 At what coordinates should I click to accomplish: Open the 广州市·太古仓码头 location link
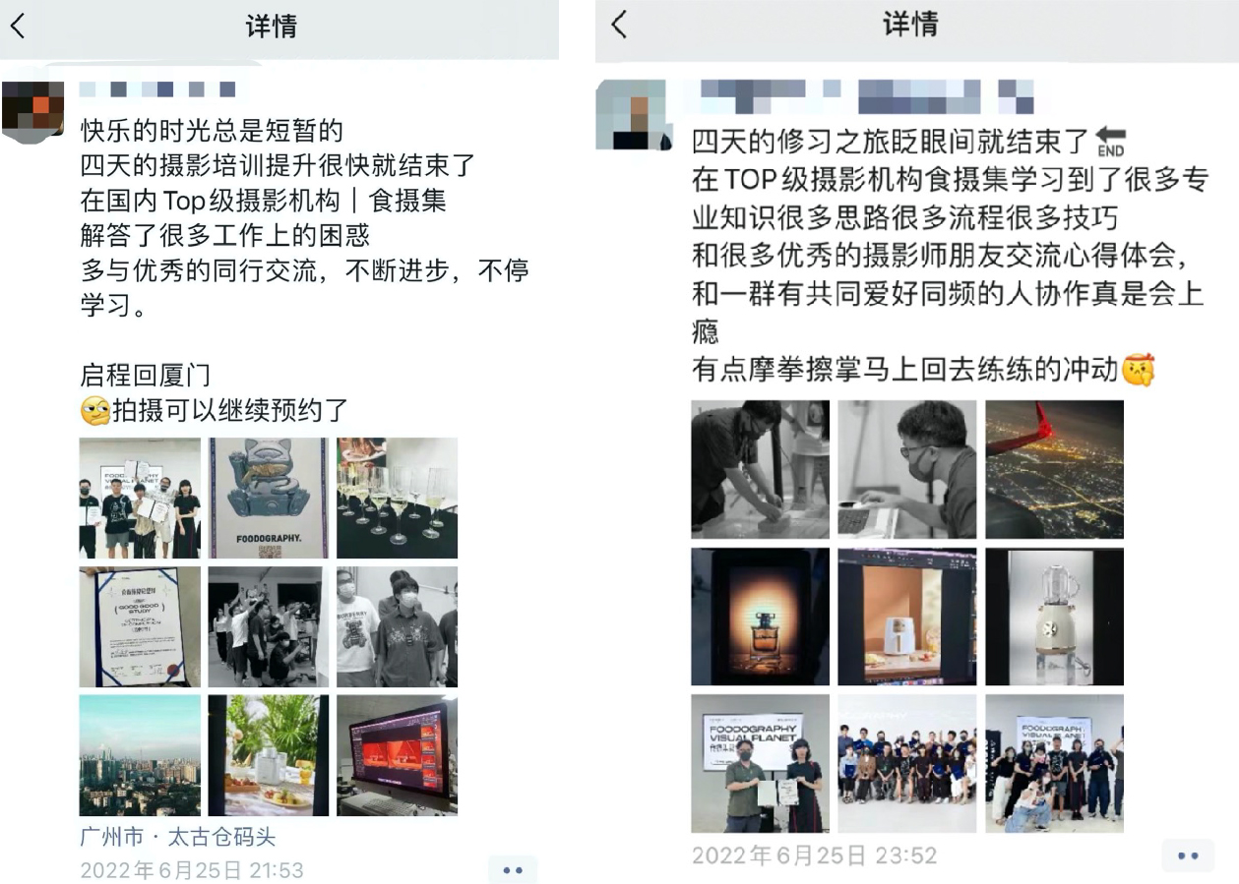[178, 837]
